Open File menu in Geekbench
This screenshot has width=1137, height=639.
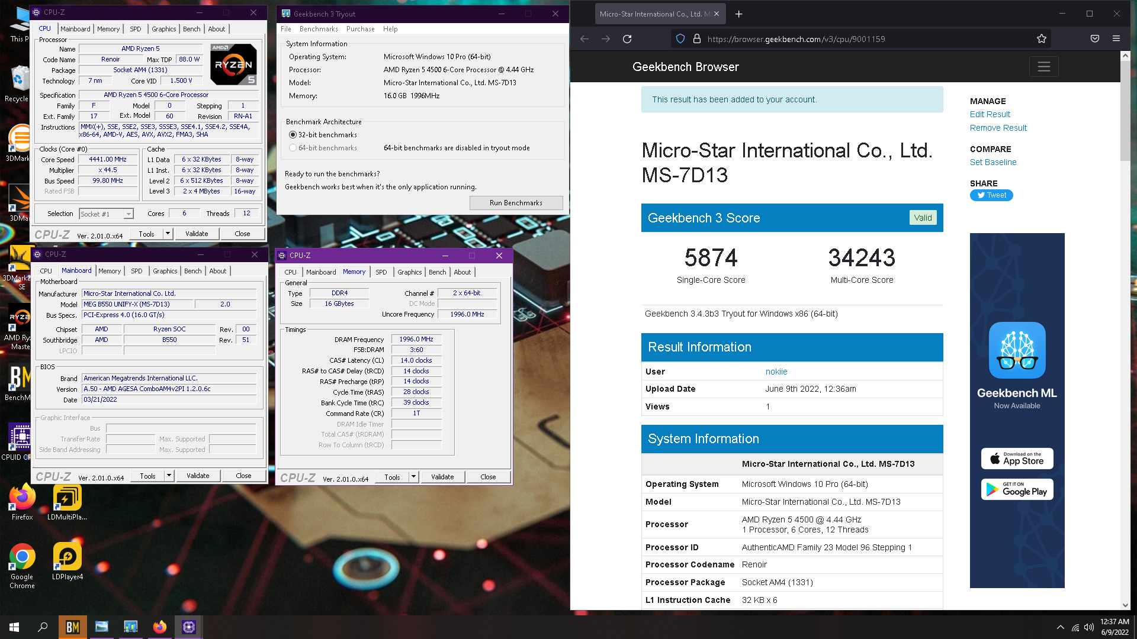(286, 29)
